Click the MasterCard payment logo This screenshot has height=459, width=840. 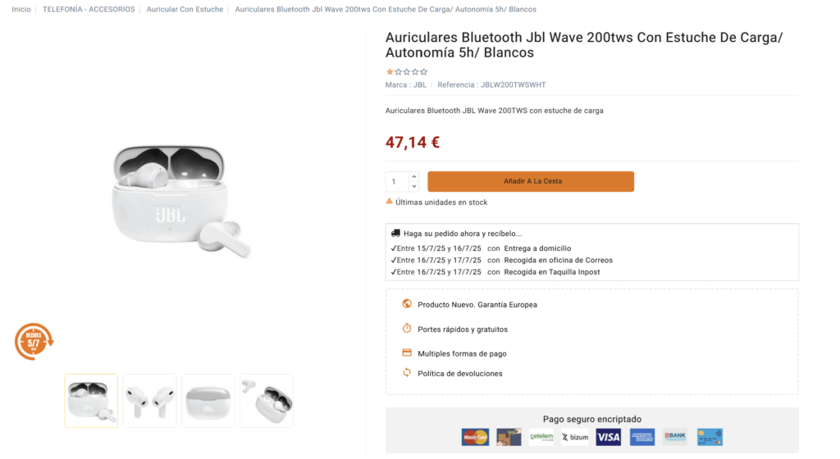tap(475, 437)
